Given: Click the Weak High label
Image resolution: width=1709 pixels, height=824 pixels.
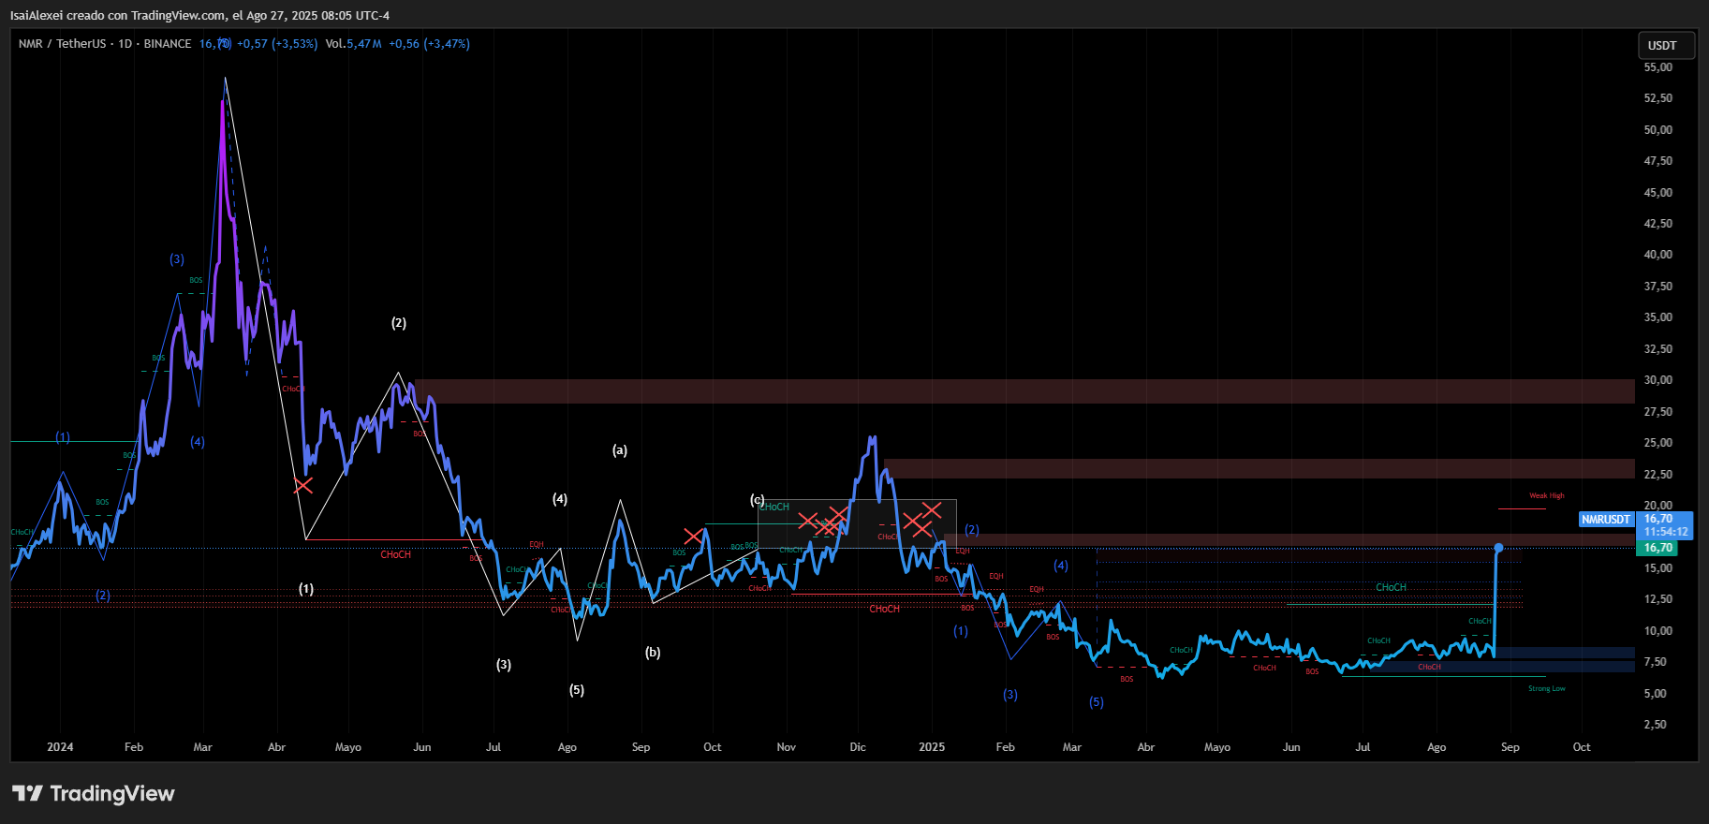Looking at the screenshot, I should point(1546,495).
